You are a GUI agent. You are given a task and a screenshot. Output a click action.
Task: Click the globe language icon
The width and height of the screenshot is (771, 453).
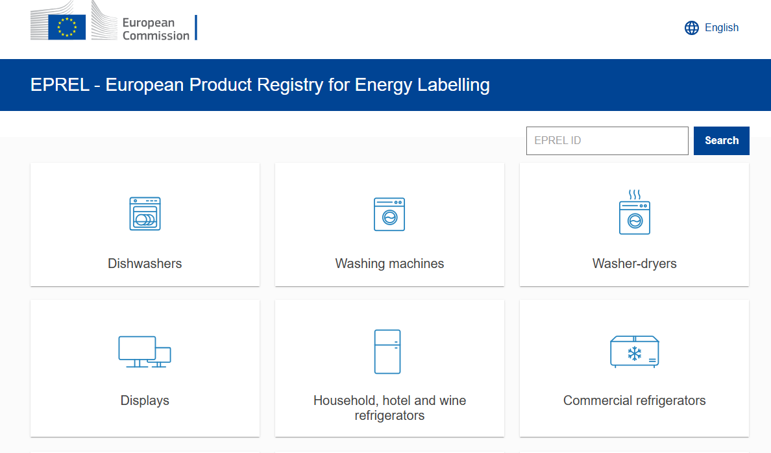click(692, 28)
